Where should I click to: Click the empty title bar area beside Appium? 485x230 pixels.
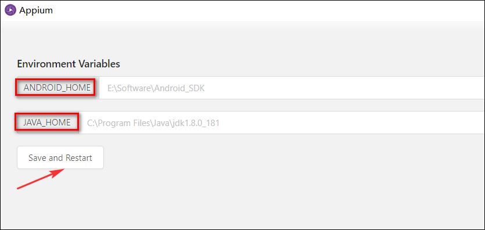[x=266, y=10]
